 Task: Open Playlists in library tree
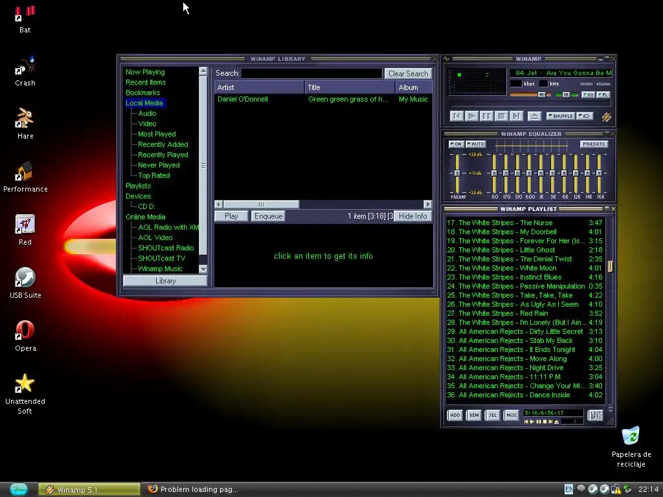point(138,186)
